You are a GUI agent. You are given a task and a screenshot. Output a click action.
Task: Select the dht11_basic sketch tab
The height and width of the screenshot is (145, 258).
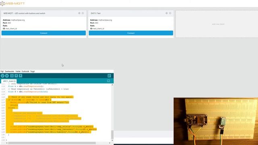click(x=9, y=81)
